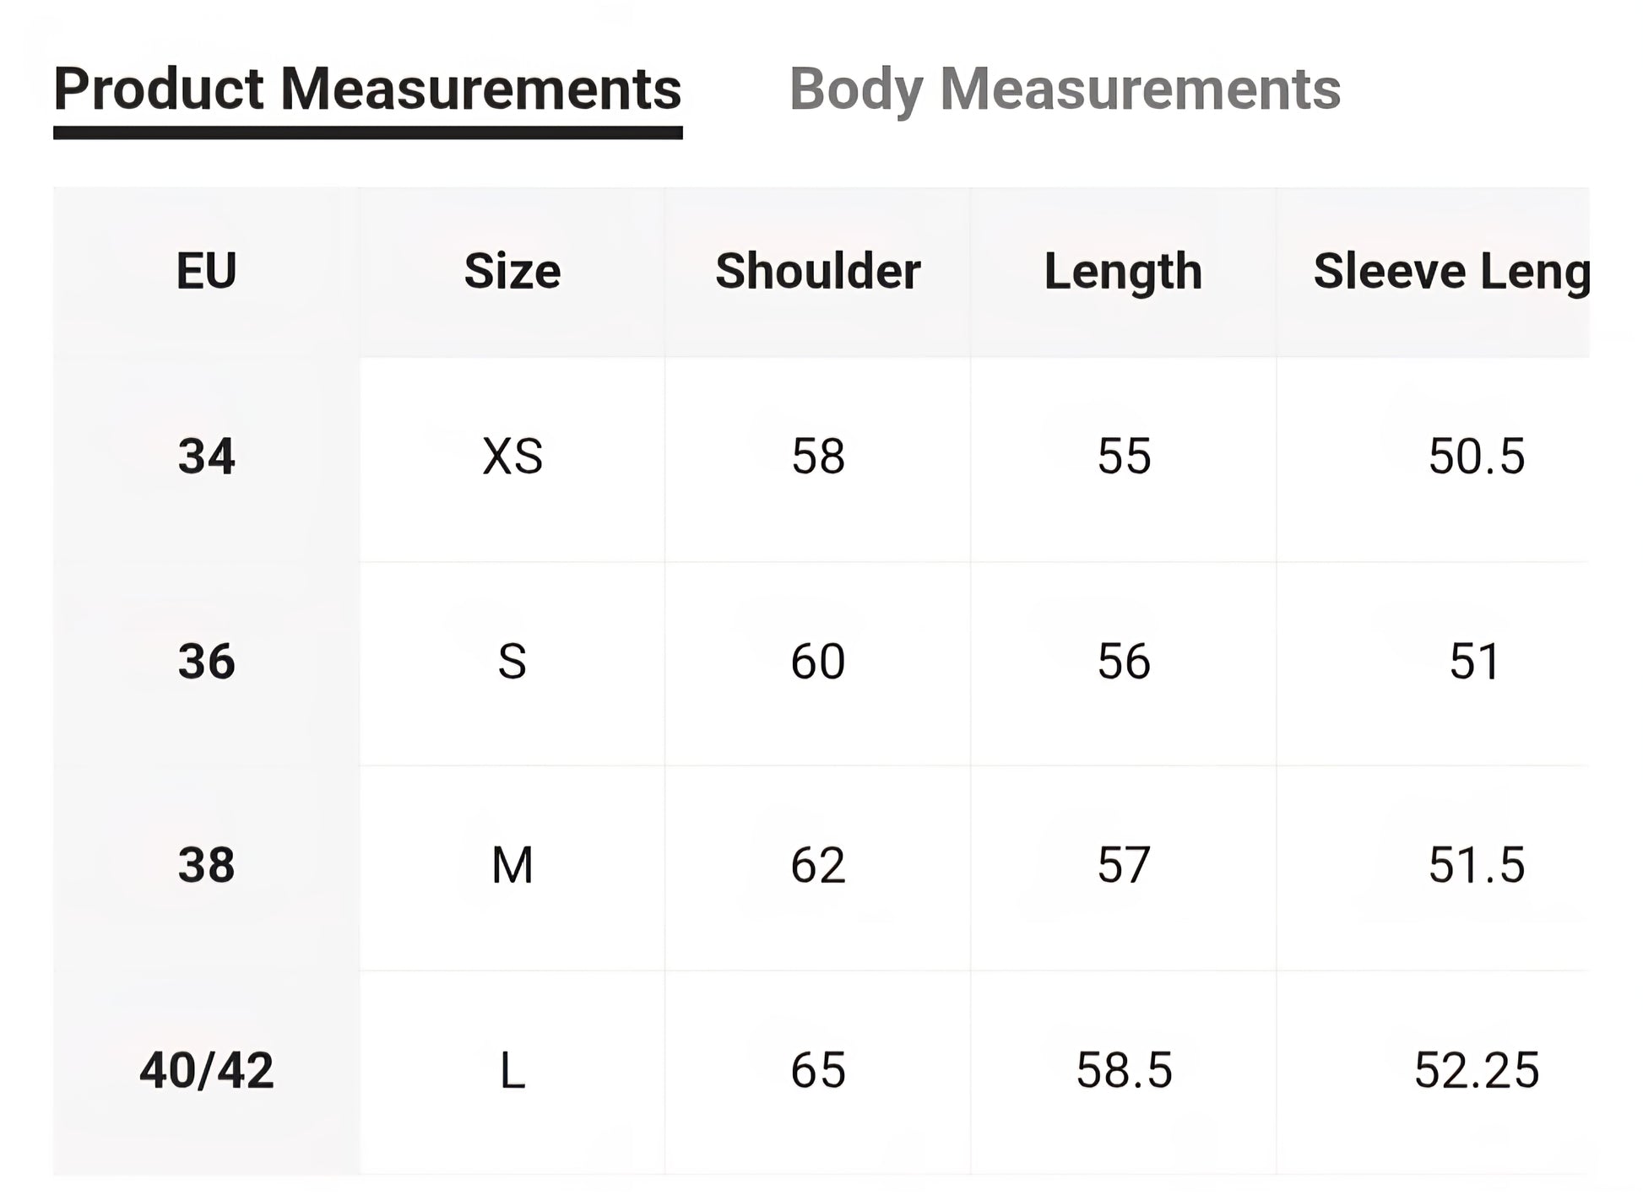Image resolution: width=1643 pixels, height=1195 pixels.
Task: Click the M size cell
Action: [x=512, y=866]
